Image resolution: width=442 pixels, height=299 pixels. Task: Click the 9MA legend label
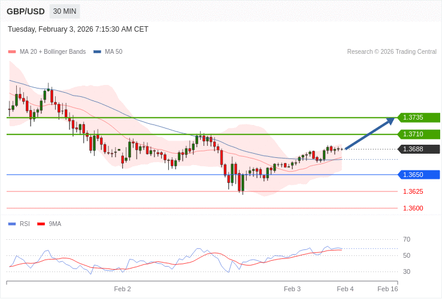(55, 224)
